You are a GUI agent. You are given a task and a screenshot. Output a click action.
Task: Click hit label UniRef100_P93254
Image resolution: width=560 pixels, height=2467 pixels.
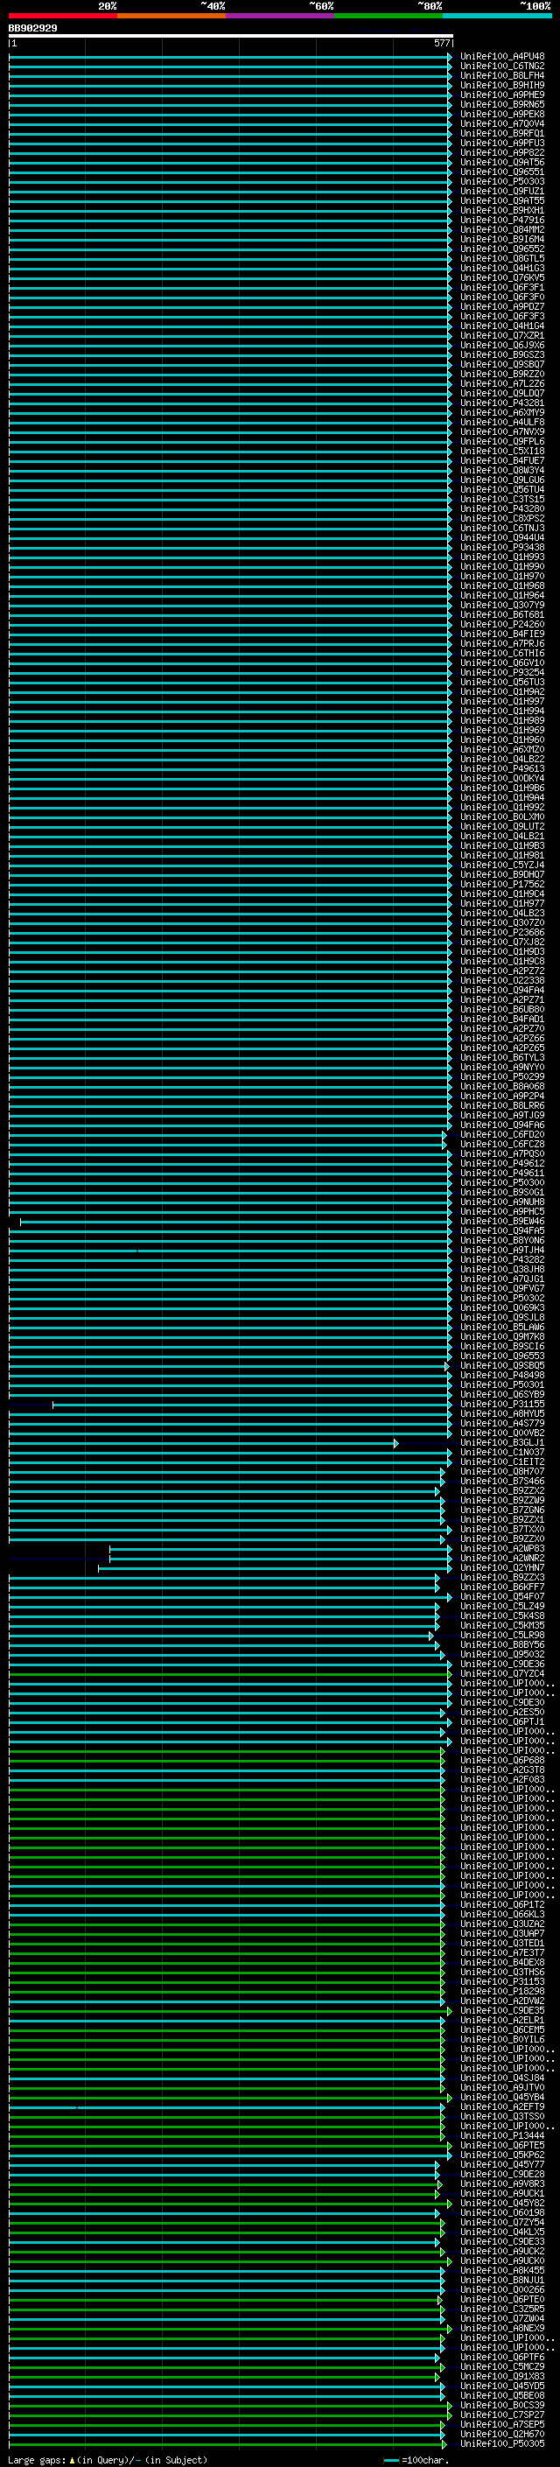(501, 672)
